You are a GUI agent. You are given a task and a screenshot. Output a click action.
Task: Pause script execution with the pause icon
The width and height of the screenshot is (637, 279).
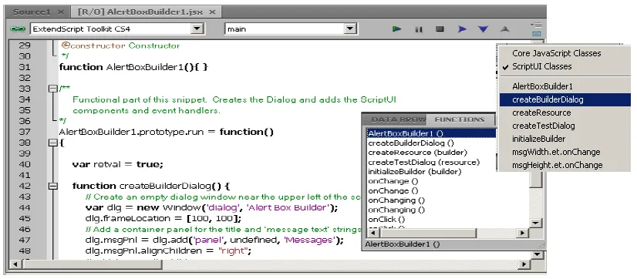(x=419, y=29)
